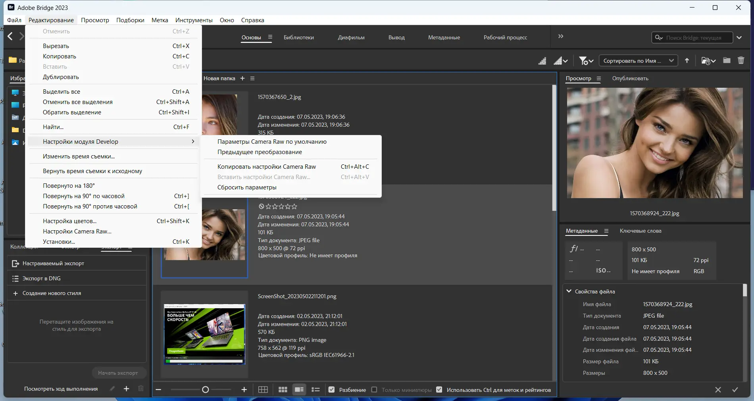Switch to list view icon
The width and height of the screenshot is (754, 401).
click(315, 389)
